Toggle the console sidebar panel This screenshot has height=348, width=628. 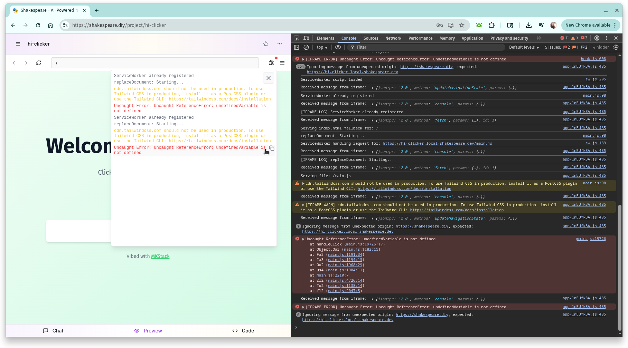coord(297,47)
